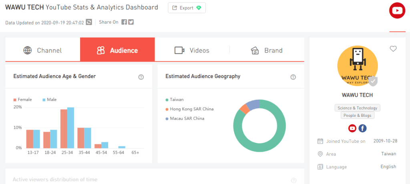Open help icon for Audience Age & Gender
Viewport: 410px width, 184px height.
141,77
